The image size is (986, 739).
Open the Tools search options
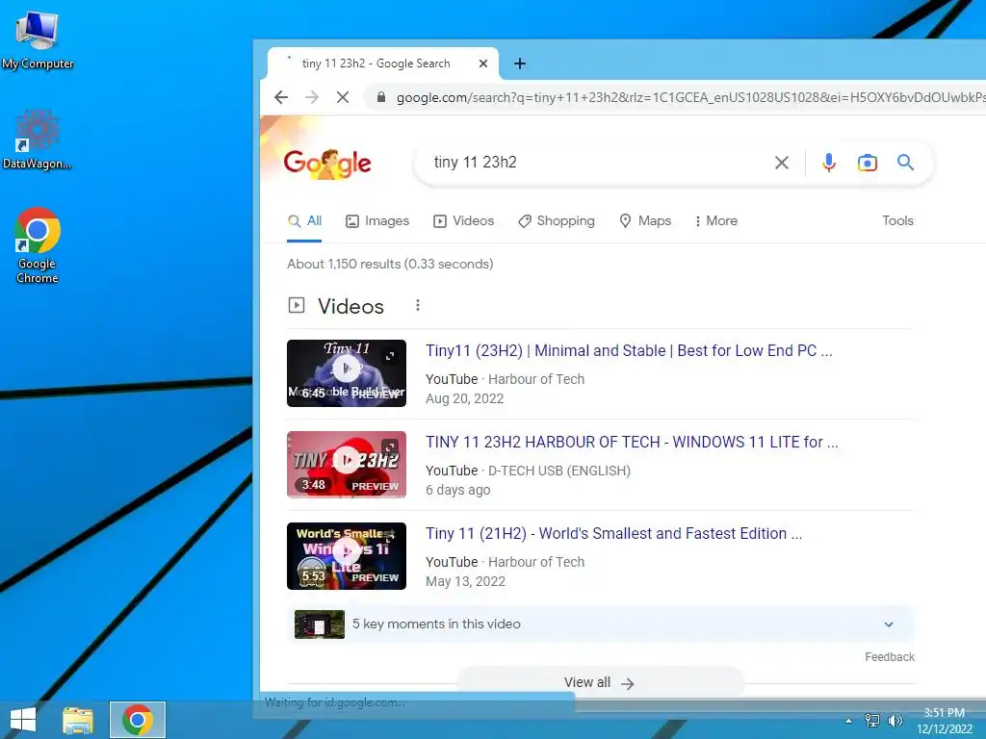(897, 220)
